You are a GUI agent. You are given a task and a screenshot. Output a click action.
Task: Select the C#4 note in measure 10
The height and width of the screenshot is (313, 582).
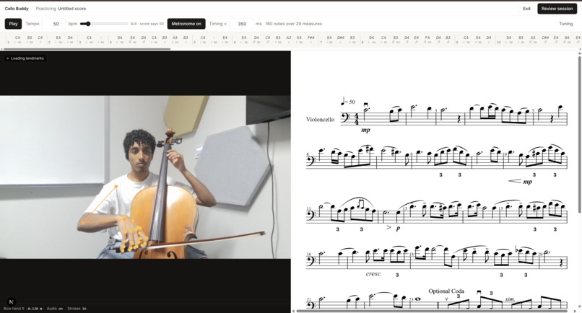click(545, 38)
